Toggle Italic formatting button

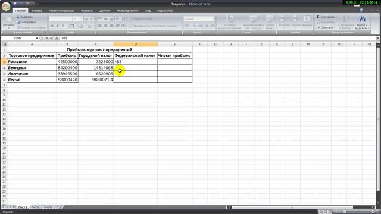click(x=58, y=26)
